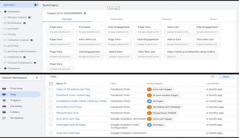Check the GA4 at to cart- tag checkbox
This screenshot has width=239, height=138.
pyautogui.click(x=51, y=119)
